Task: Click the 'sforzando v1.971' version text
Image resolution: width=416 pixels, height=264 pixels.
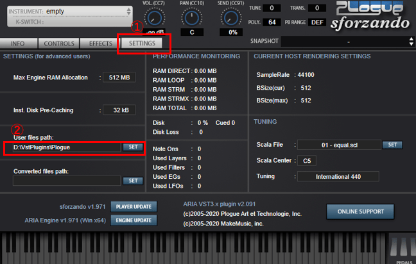Action: pyautogui.click(x=83, y=206)
